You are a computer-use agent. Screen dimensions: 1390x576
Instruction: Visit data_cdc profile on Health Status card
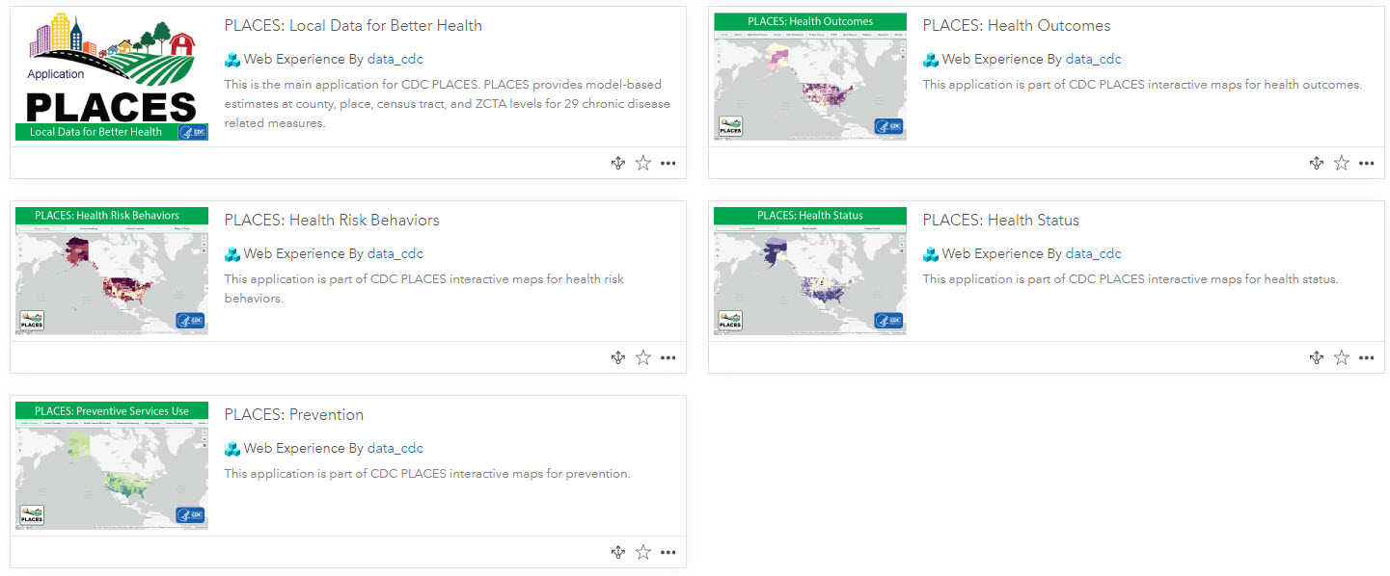point(1094,253)
